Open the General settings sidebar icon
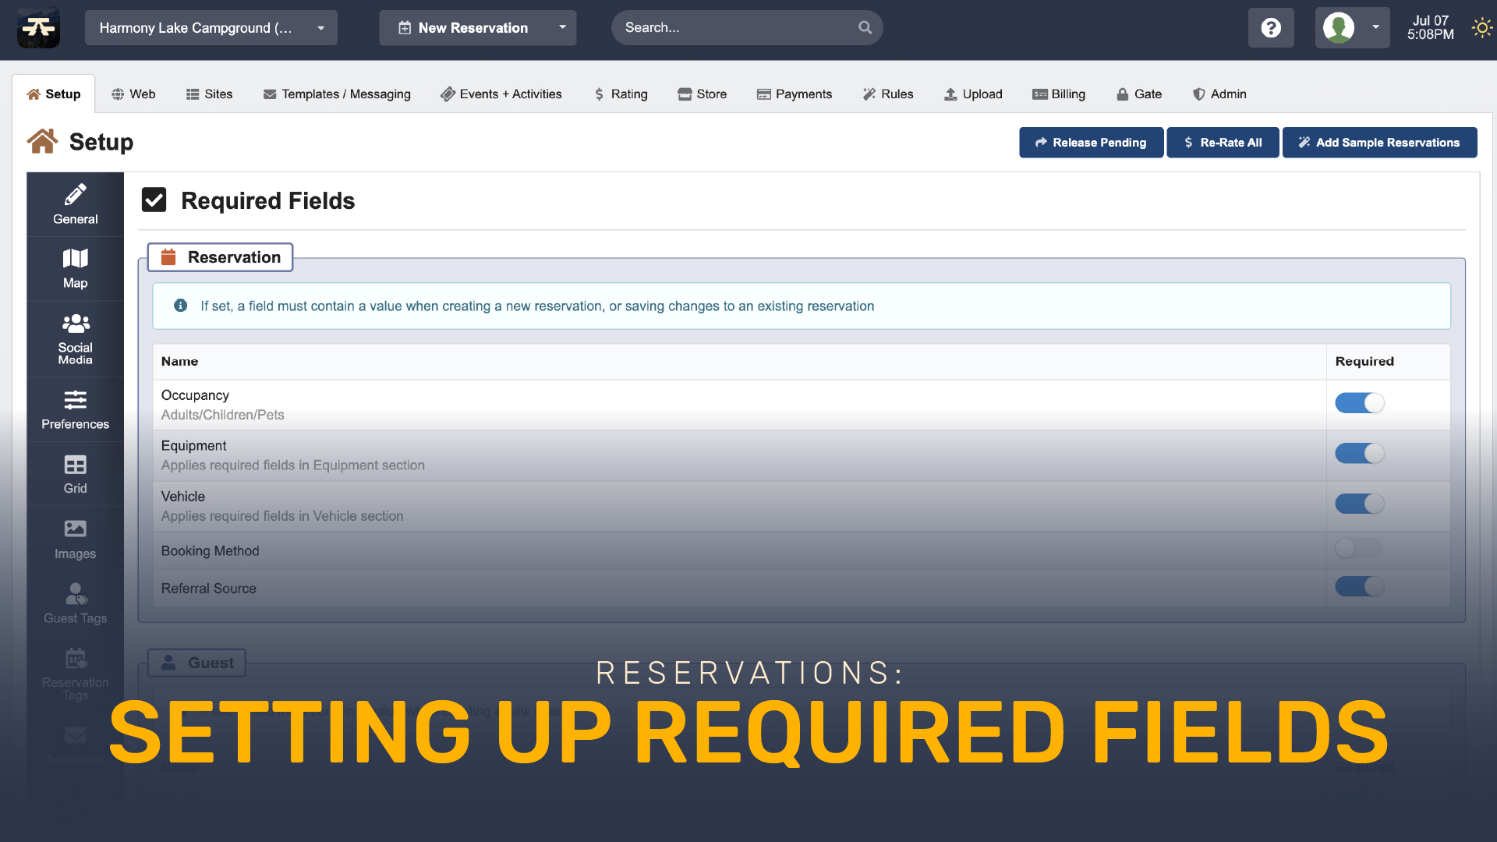The image size is (1497, 842). pos(75,204)
